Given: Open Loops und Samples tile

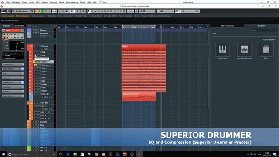Looking at the screenshot, I should pyautogui.click(x=244, y=49).
